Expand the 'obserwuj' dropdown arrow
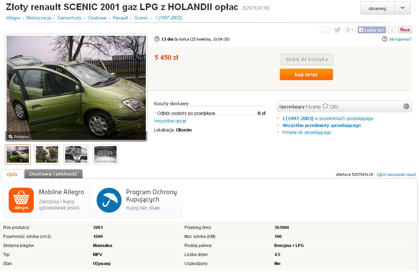The width and height of the screenshot is (419, 273). (x=403, y=8)
